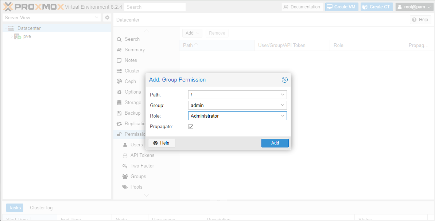Click the Backup icon in the sidebar
This screenshot has width=435, height=221.
point(119,113)
